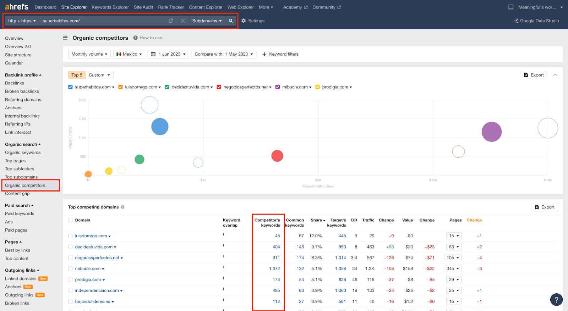Export the Top competing domains table
Screen dimensions: 568x311
pyautogui.click(x=545, y=207)
